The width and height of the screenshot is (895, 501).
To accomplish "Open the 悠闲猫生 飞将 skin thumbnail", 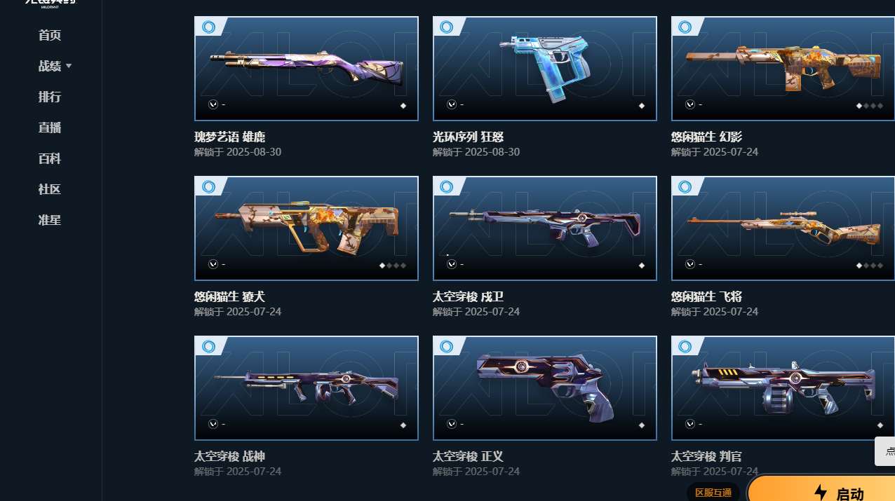I will (x=783, y=228).
